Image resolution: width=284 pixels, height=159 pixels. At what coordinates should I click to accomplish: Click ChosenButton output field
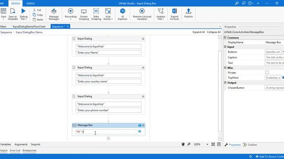274,88
